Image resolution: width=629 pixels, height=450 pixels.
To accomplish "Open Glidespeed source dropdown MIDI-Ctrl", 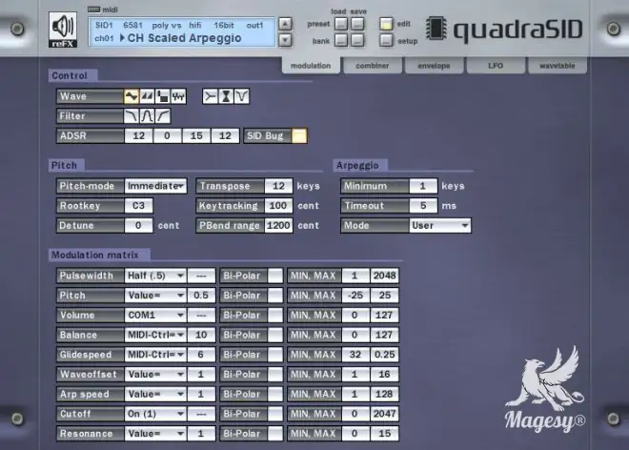I will click(155, 355).
